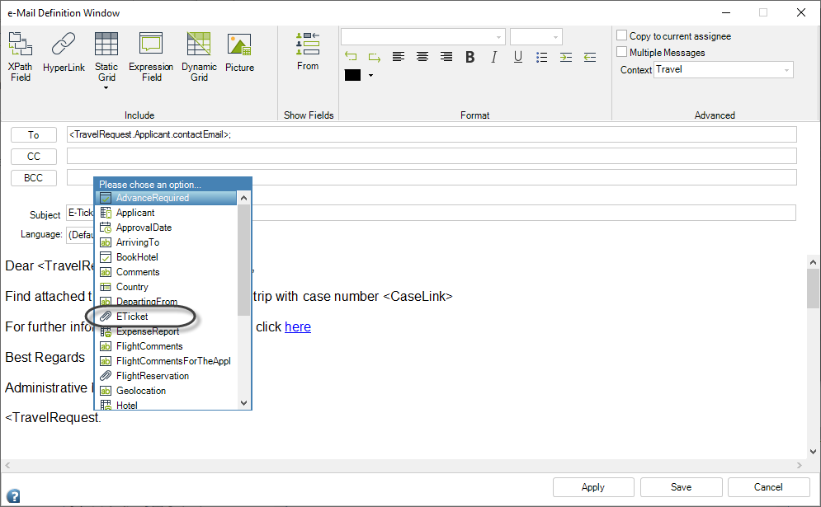Image resolution: width=821 pixels, height=507 pixels.
Task: Insert an Expression Field
Action: coord(151,57)
